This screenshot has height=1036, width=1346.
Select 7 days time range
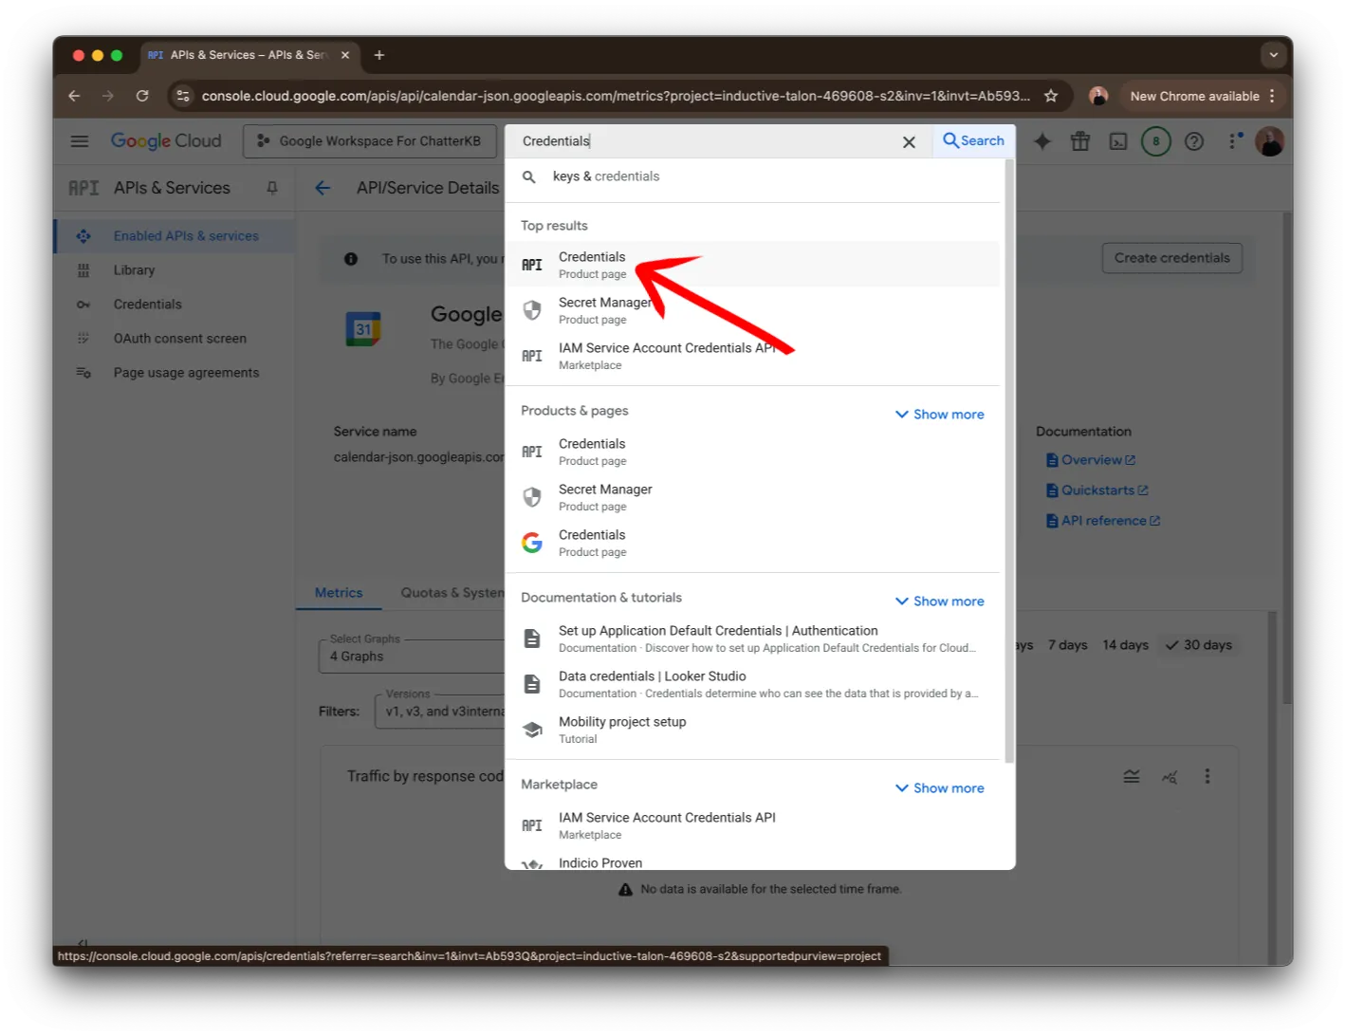(x=1067, y=645)
